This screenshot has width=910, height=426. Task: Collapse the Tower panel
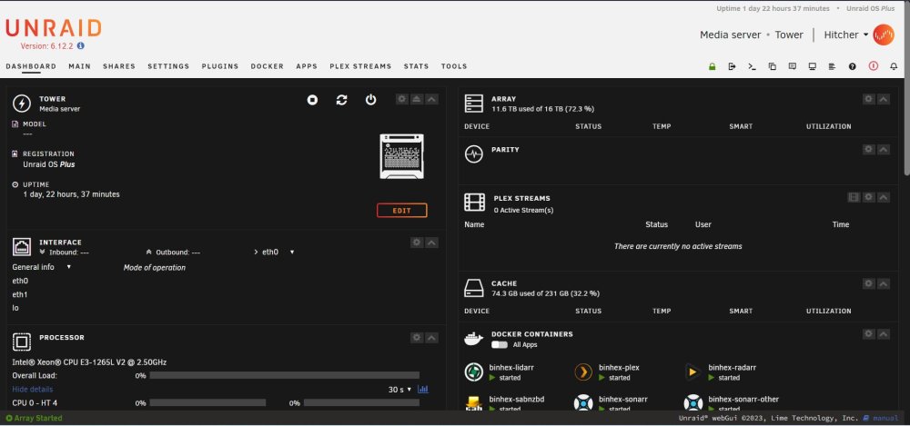click(x=431, y=99)
